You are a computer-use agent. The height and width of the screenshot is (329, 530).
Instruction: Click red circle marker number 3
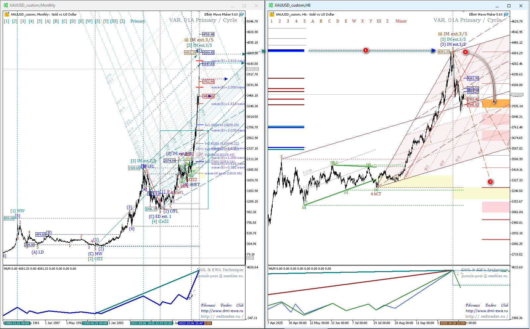coord(490,181)
